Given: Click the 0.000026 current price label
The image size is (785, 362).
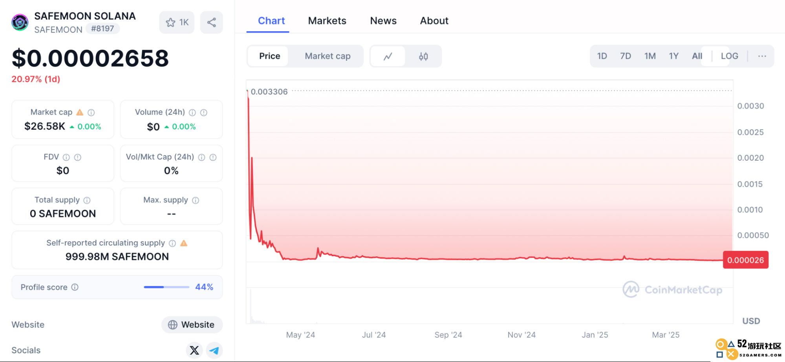Looking at the screenshot, I should pyautogui.click(x=745, y=260).
